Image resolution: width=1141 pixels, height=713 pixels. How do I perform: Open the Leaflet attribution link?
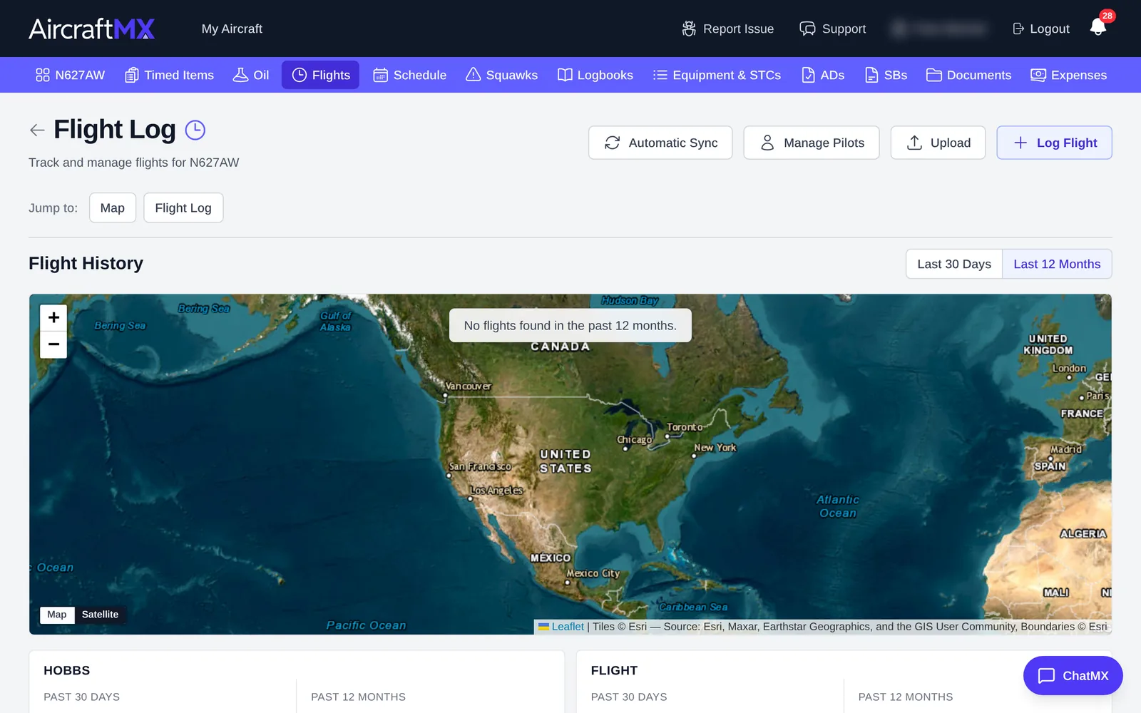click(568, 627)
